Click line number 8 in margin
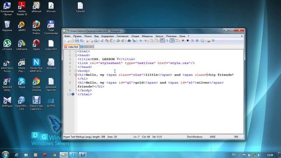Image resolution: width=281 pixels, height=158 pixels. click(x=70, y=83)
